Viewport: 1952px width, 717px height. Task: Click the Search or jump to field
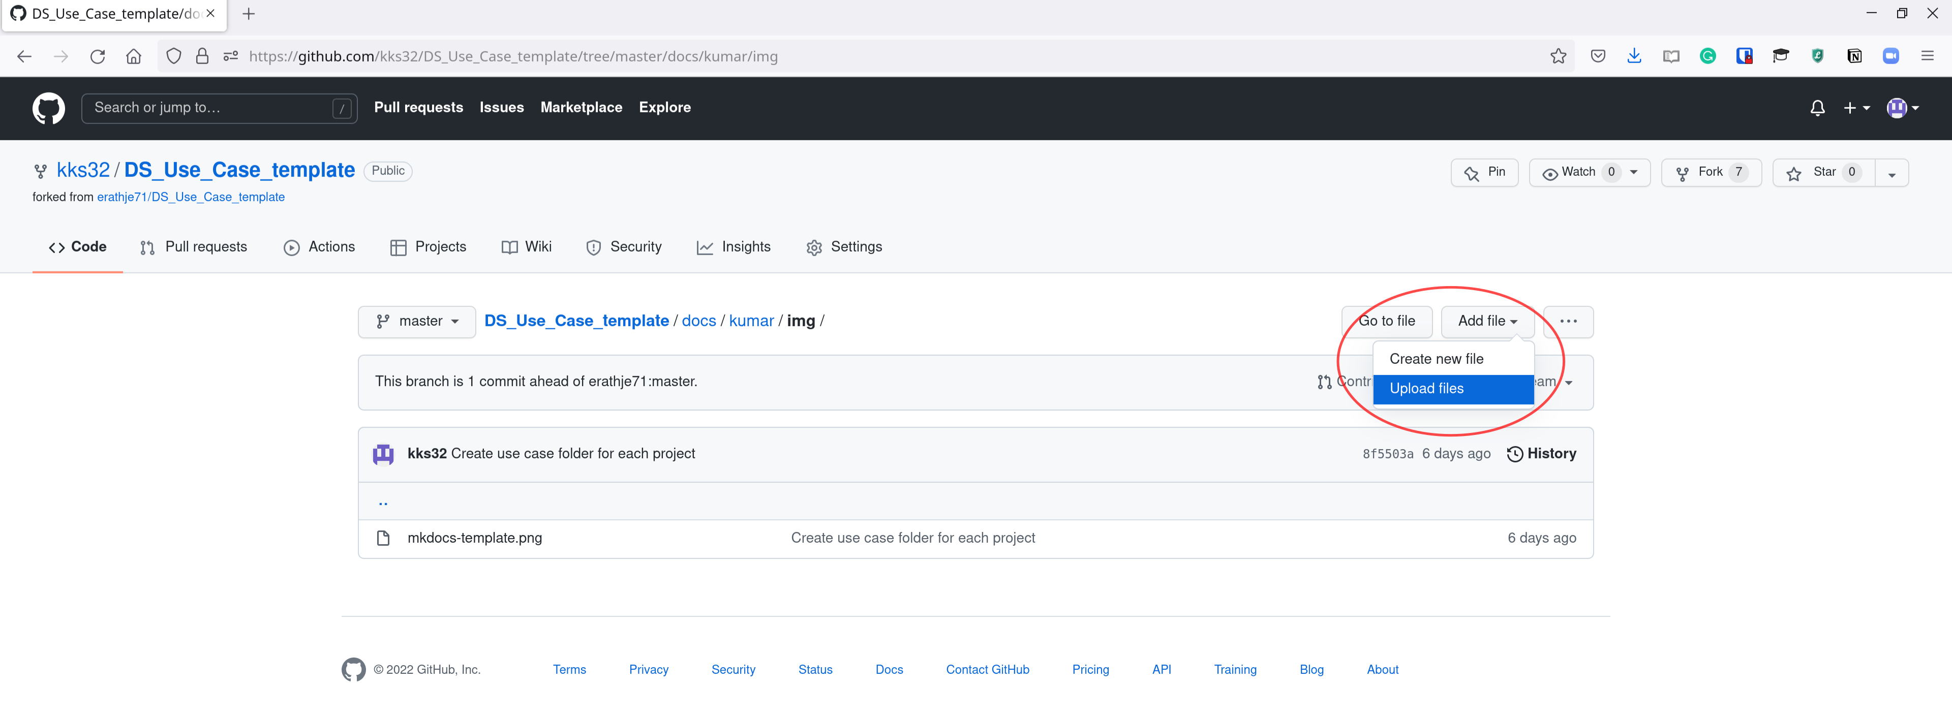click(x=208, y=108)
